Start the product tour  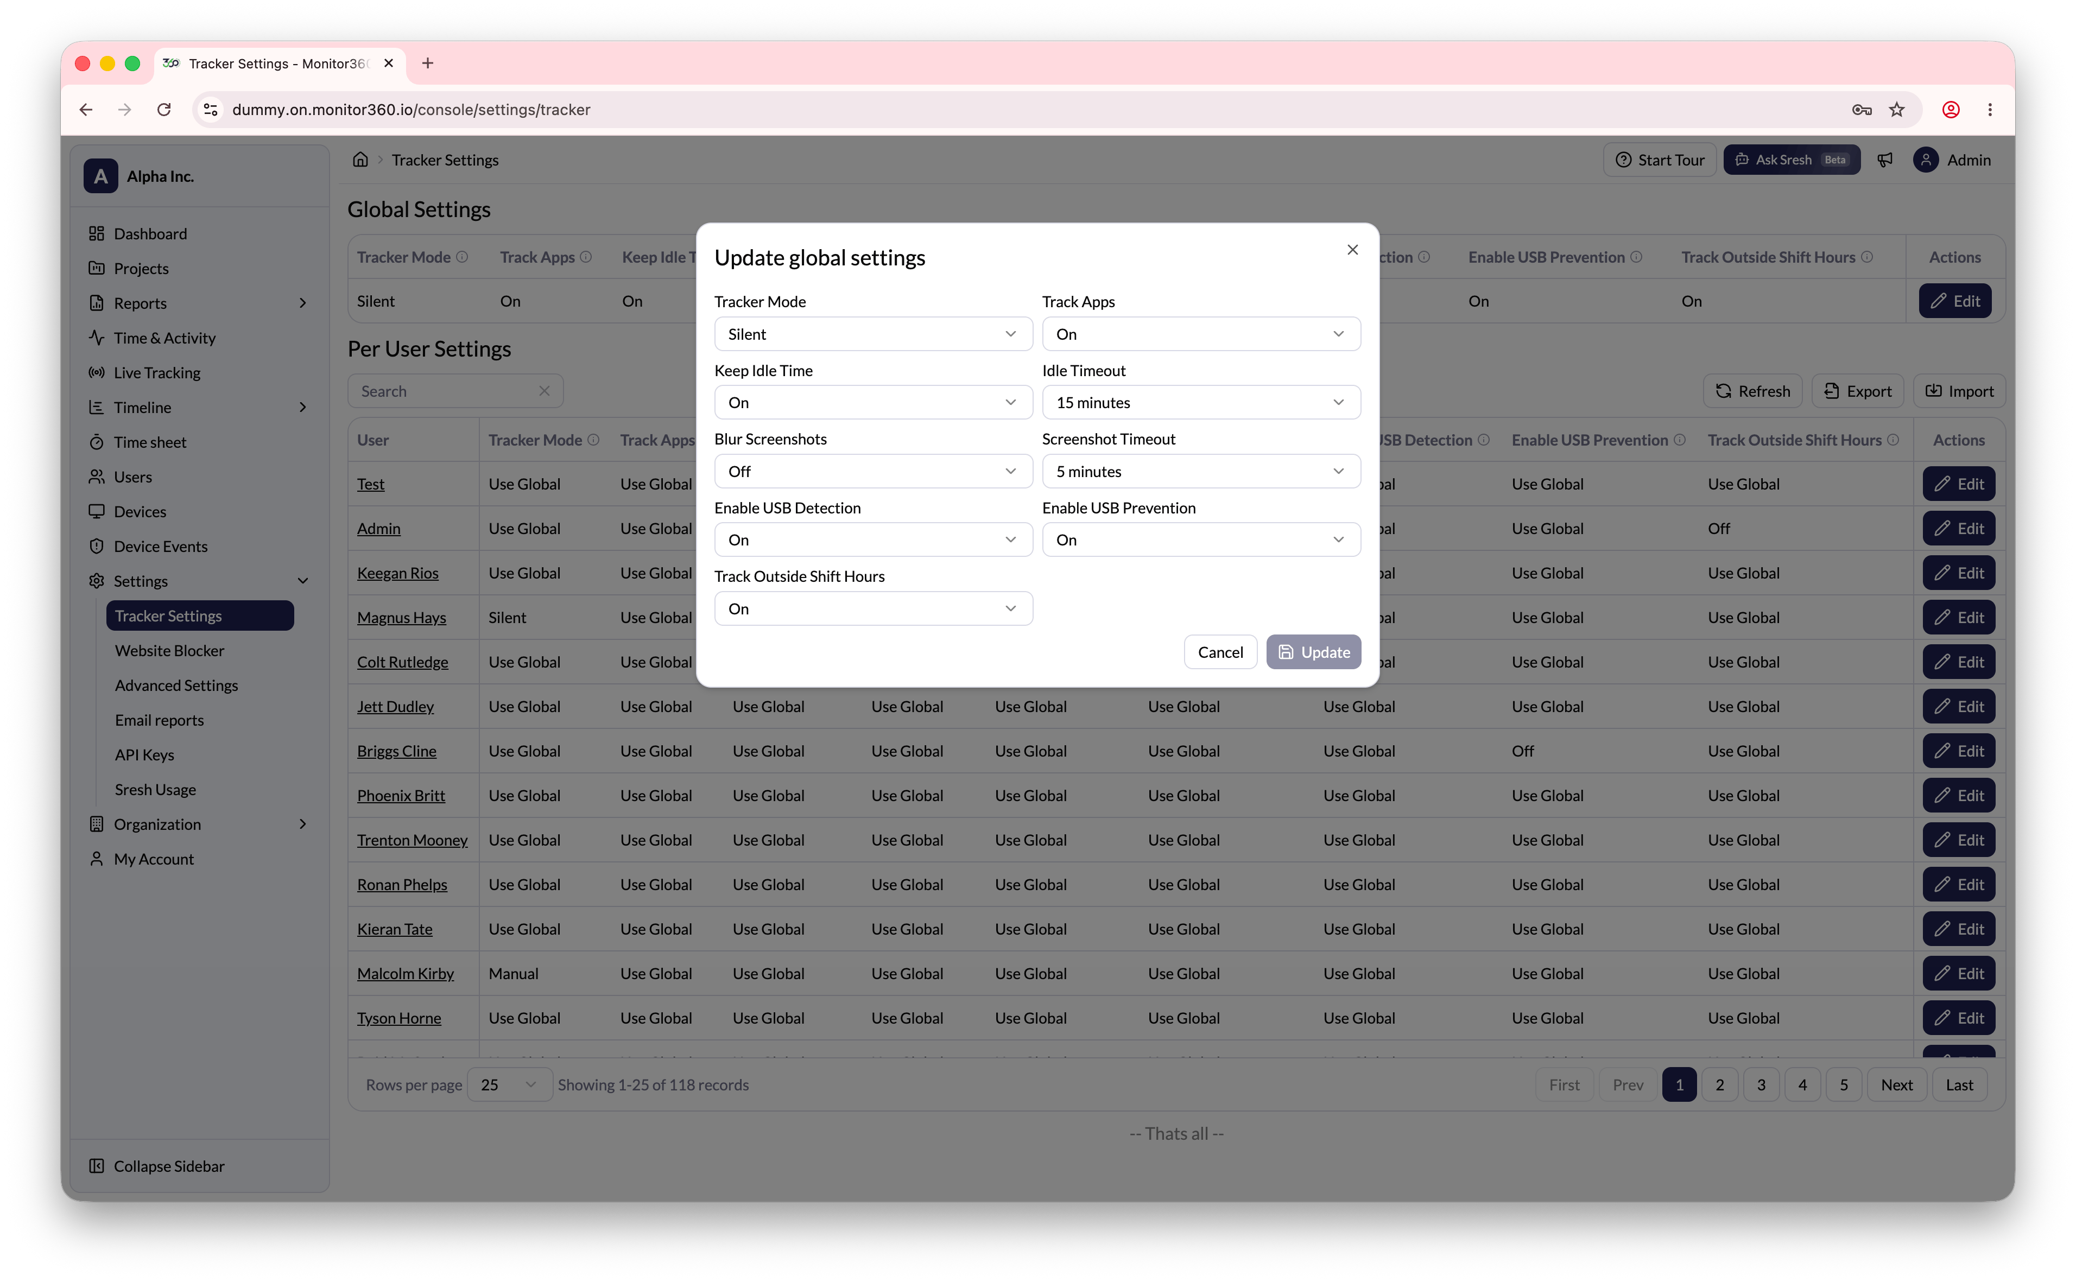pos(1659,160)
